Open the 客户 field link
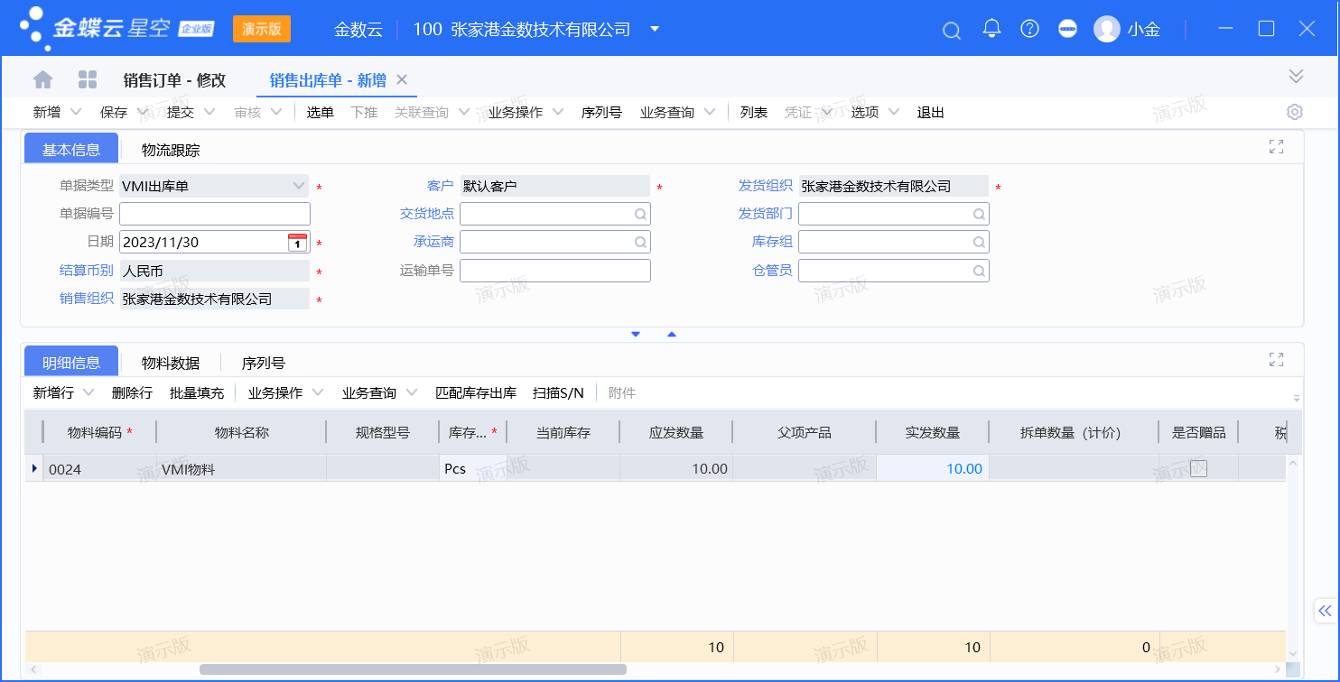Image resolution: width=1340 pixels, height=682 pixels. click(x=441, y=186)
